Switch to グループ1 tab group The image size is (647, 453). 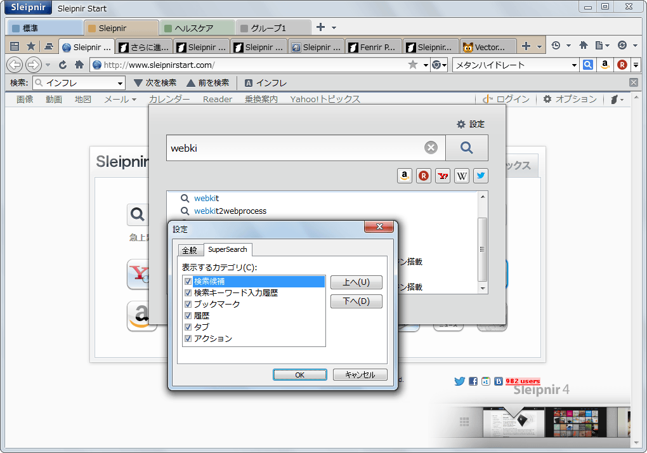(273, 28)
